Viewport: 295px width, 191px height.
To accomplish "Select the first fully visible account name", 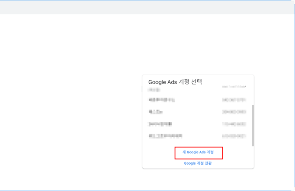I will pos(162,100).
